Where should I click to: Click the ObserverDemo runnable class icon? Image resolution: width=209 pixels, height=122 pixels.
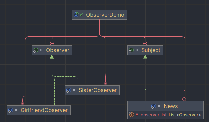(76, 15)
